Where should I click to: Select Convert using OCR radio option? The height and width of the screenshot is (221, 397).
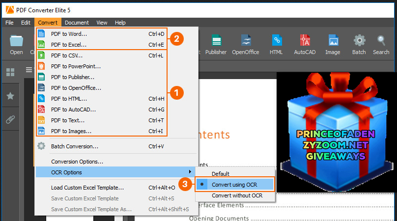(x=235, y=185)
